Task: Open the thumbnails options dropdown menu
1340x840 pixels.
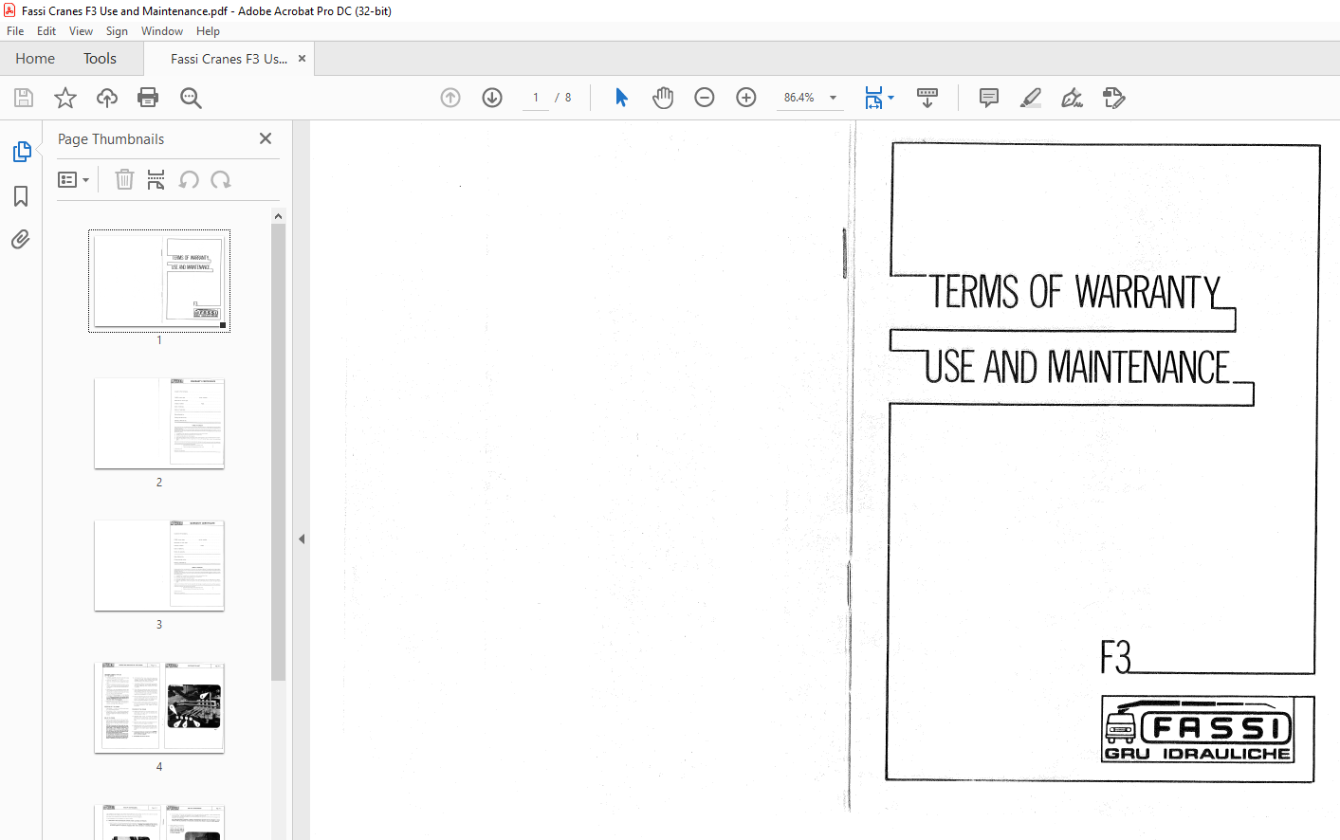Action: tap(73, 179)
